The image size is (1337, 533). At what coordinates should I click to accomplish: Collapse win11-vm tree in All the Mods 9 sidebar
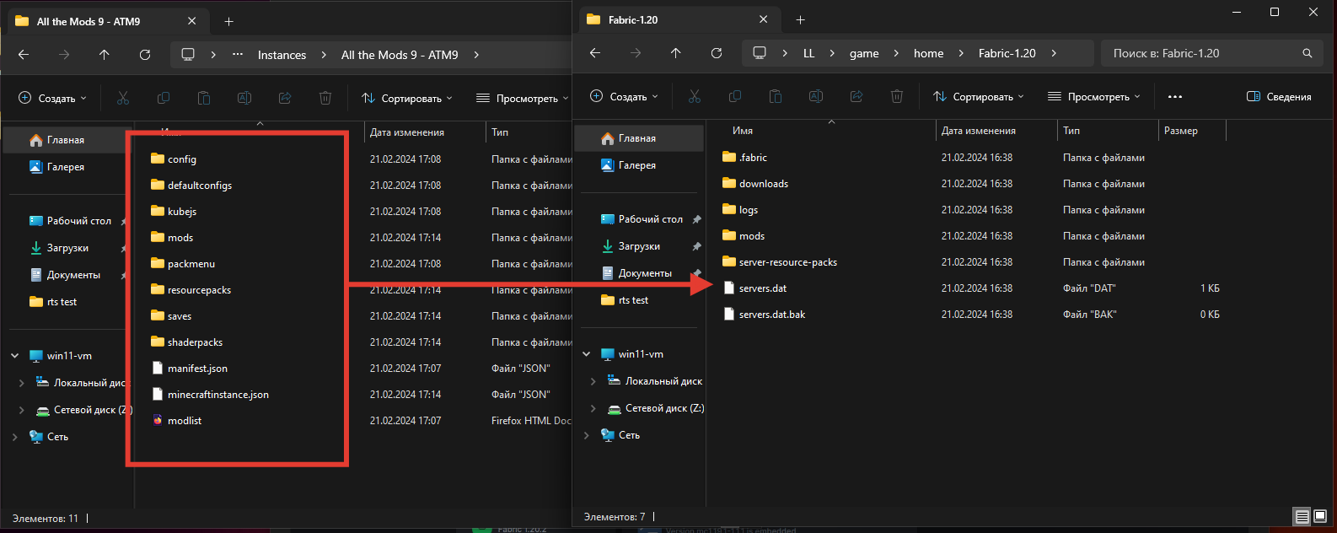(x=15, y=356)
